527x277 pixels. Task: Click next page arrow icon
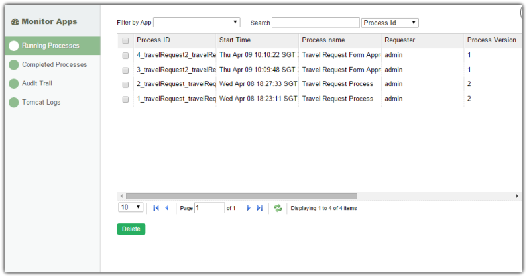coord(249,208)
